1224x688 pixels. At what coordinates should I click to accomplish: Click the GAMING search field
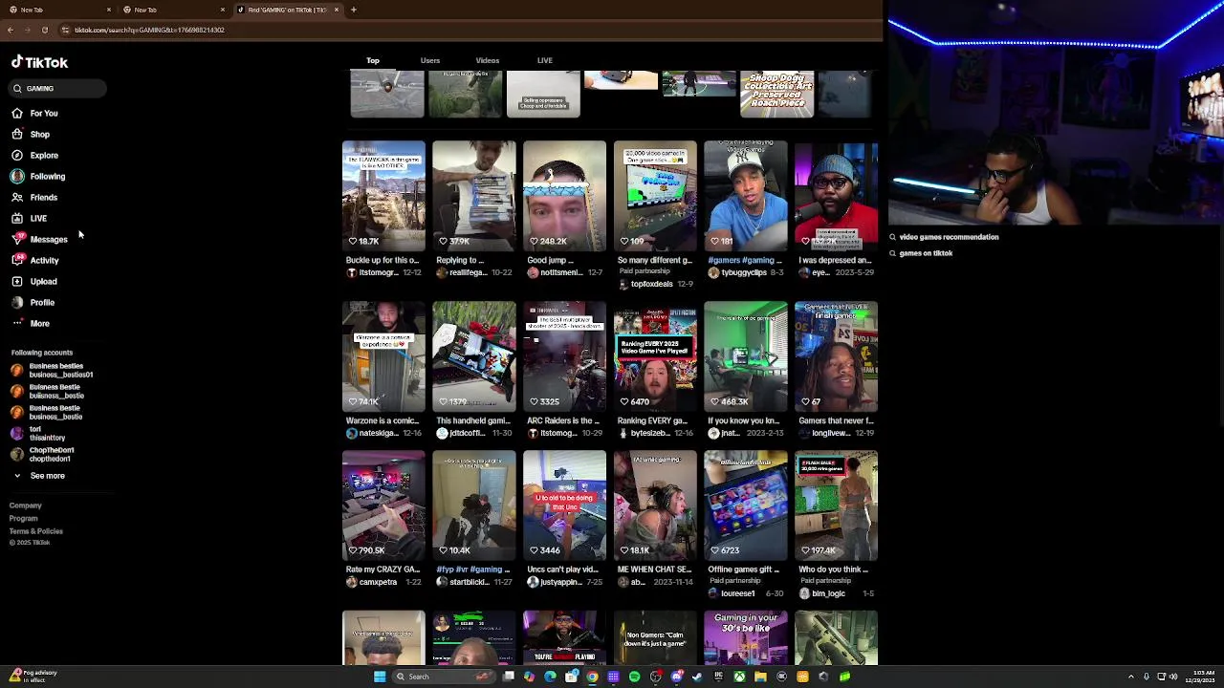point(57,88)
